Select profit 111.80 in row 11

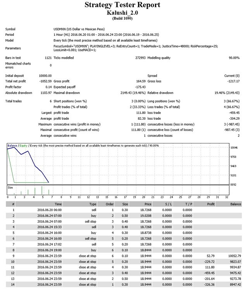coord(210,267)
